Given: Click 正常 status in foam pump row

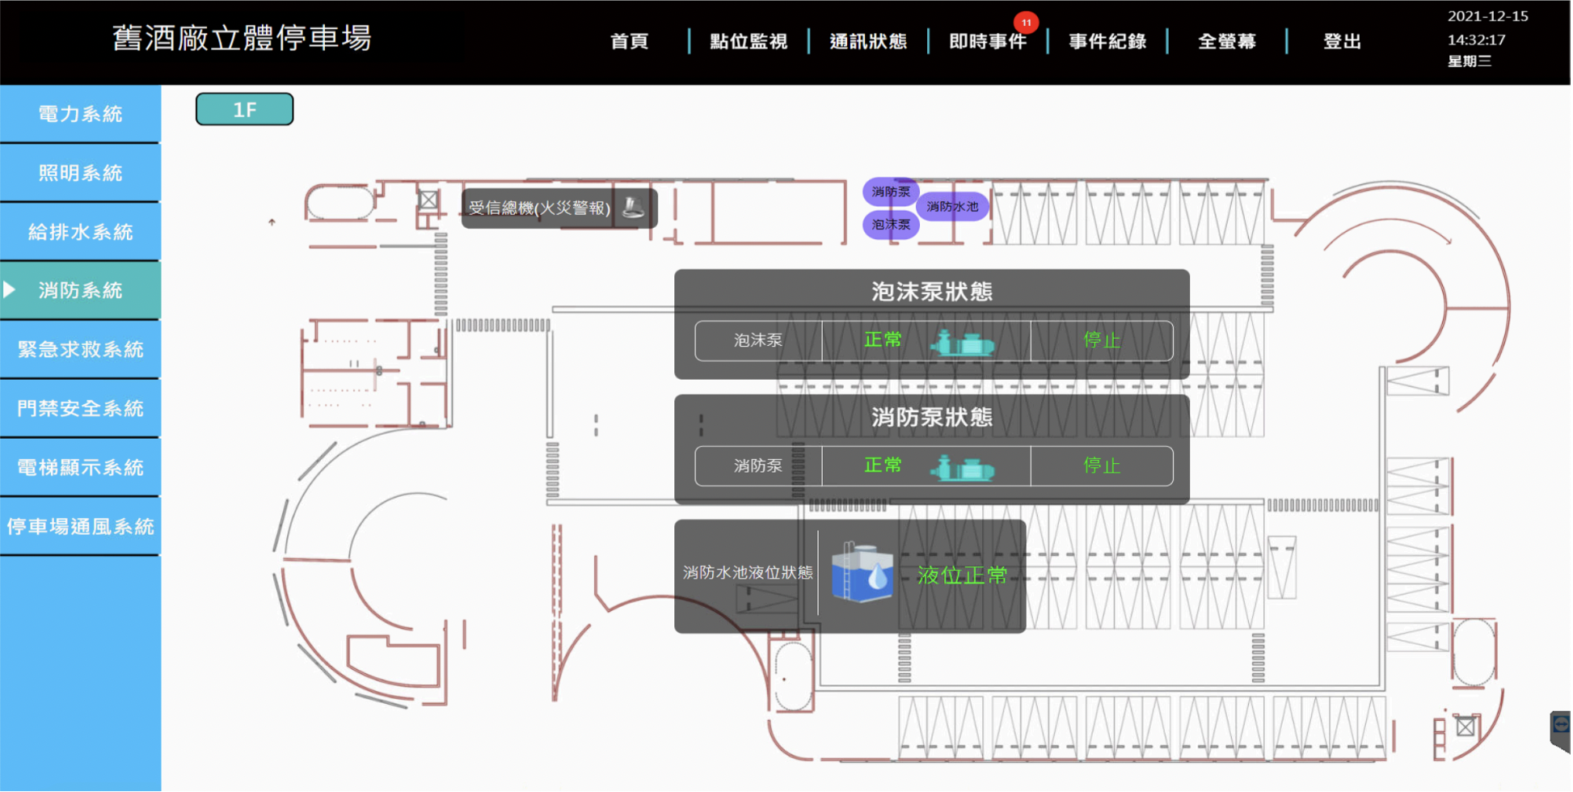Looking at the screenshot, I should (x=883, y=339).
